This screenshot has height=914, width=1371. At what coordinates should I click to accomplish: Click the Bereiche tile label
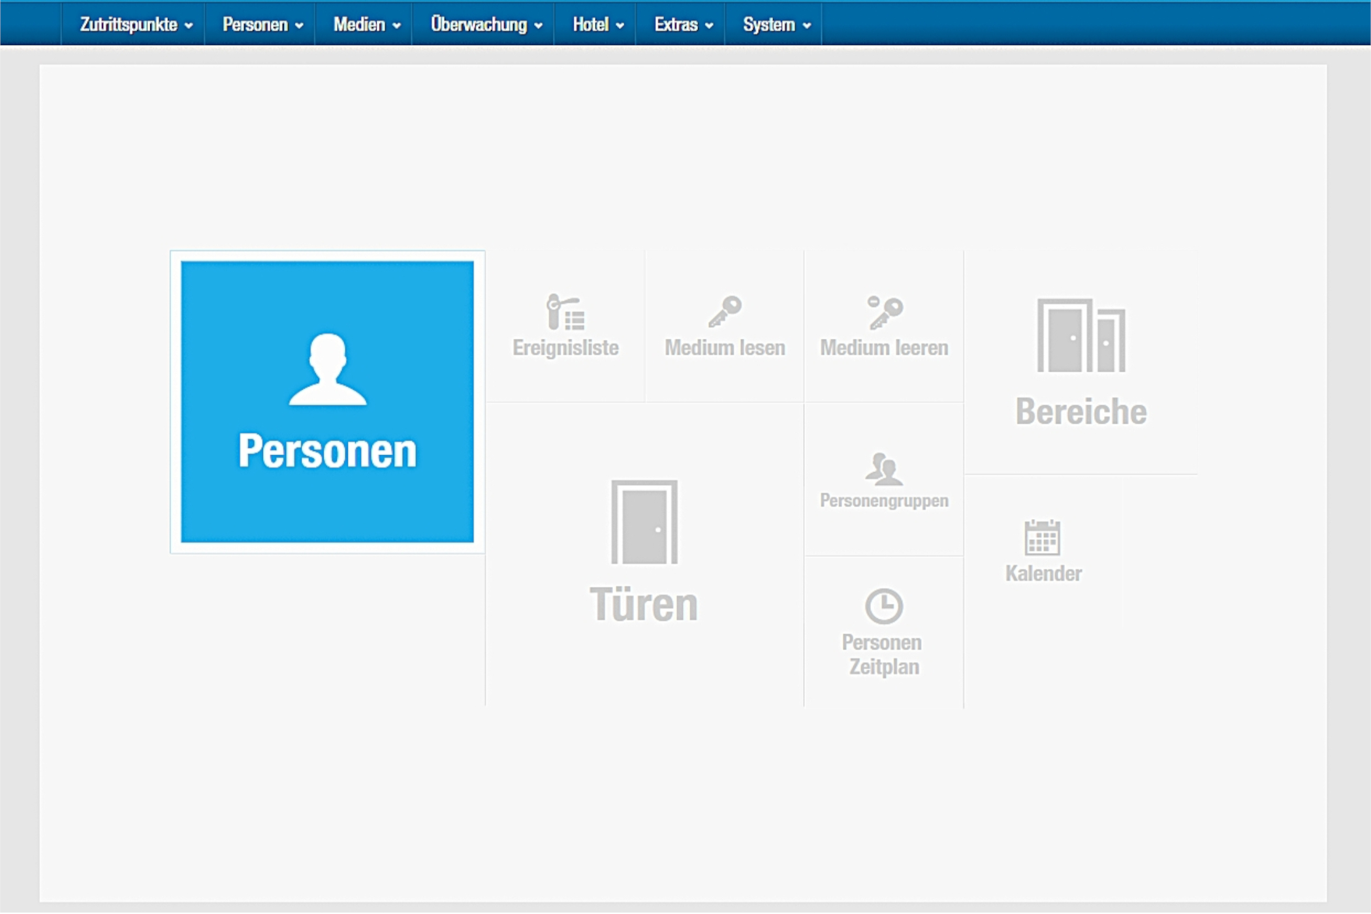tap(1080, 412)
